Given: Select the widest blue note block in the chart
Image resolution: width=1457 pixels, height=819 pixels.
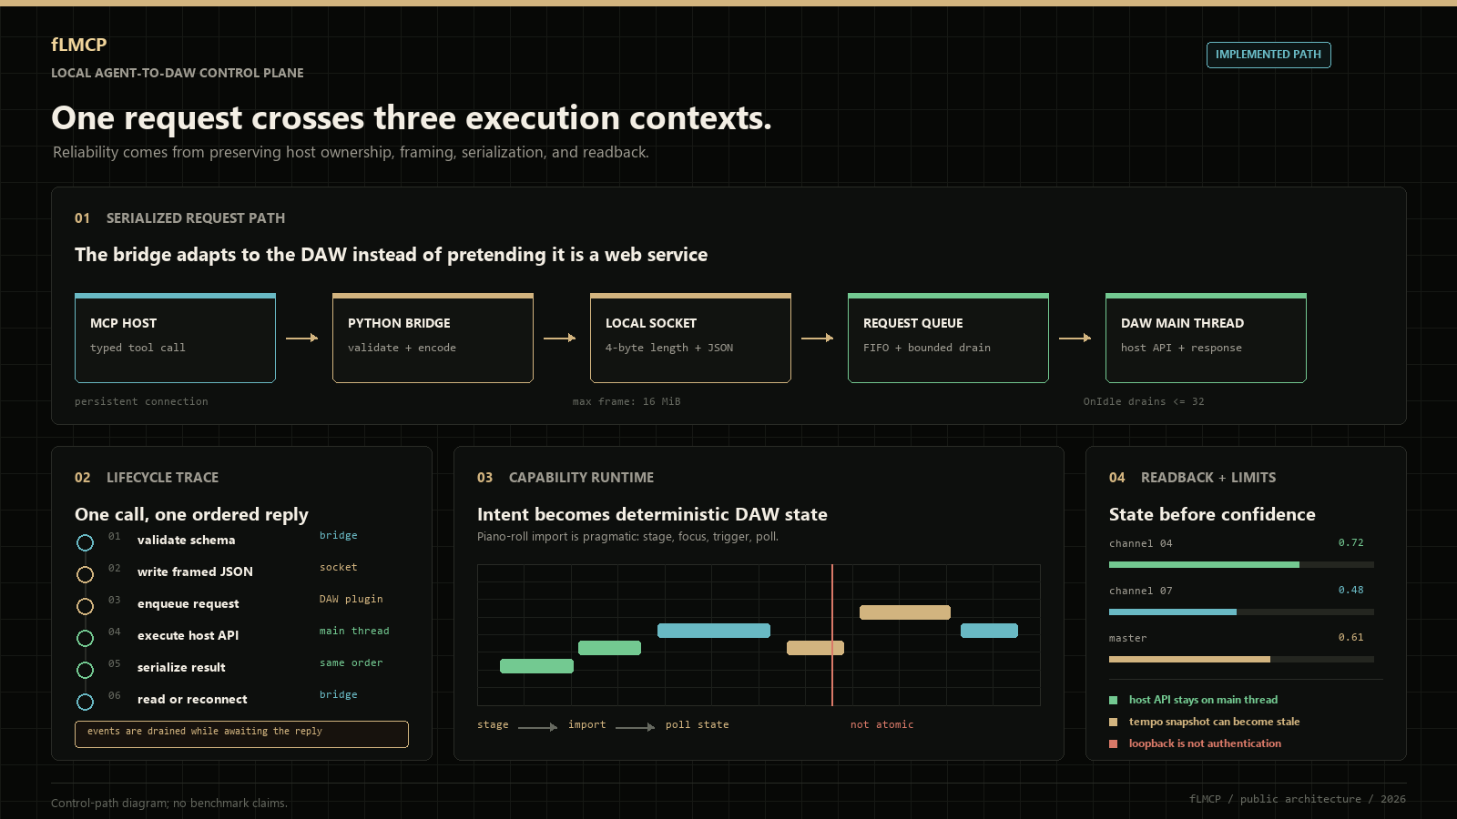Looking at the screenshot, I should 714,631.
